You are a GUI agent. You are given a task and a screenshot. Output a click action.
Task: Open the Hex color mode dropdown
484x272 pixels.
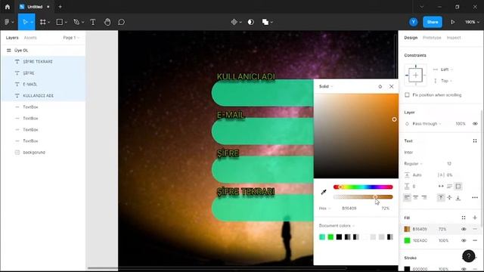324,209
